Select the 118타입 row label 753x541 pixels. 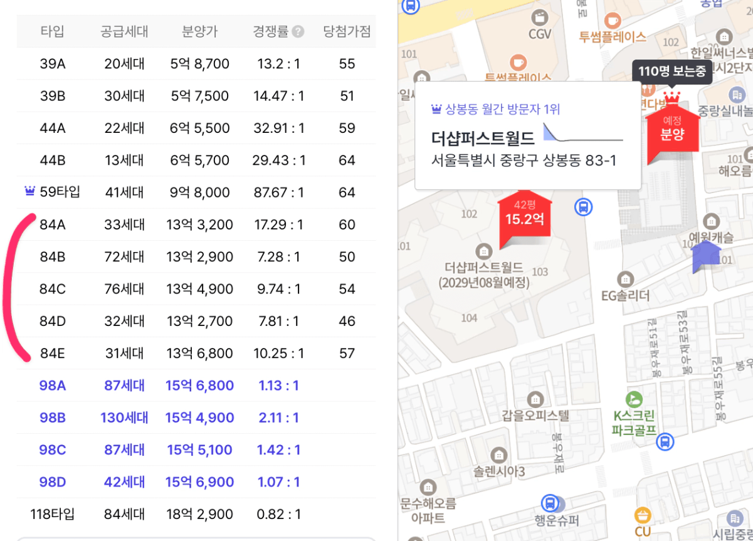53,515
